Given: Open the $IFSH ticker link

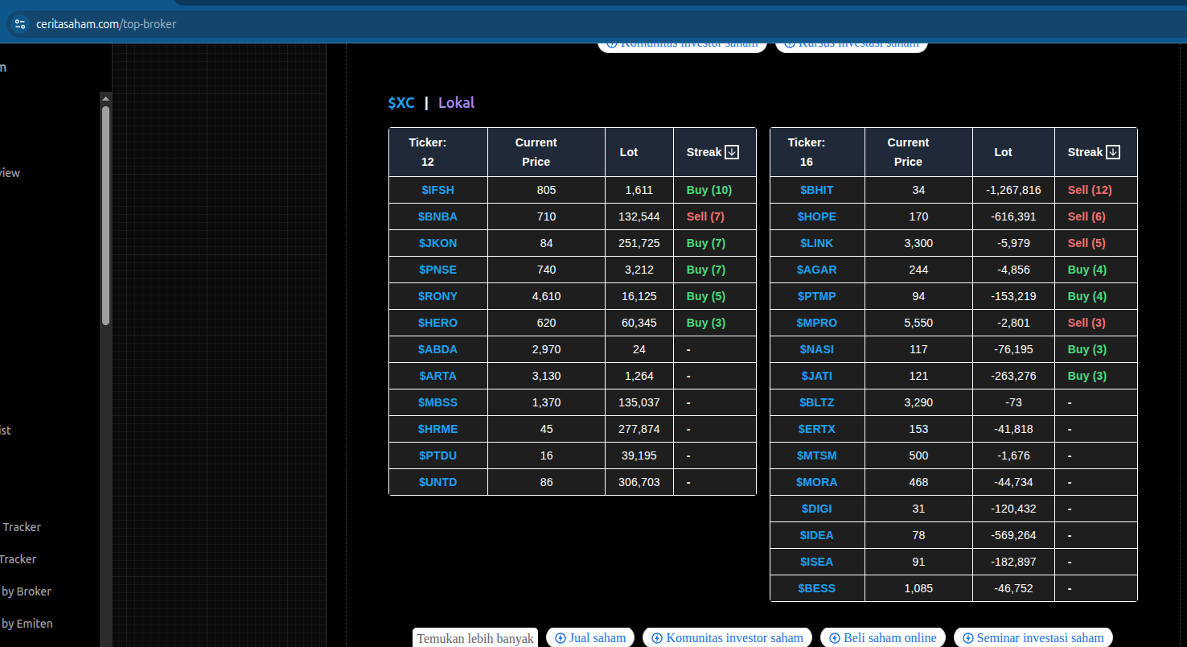Looking at the screenshot, I should point(437,191).
